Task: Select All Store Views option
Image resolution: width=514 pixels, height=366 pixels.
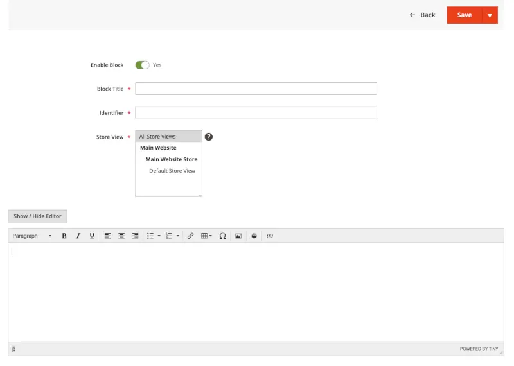Action: click(168, 137)
